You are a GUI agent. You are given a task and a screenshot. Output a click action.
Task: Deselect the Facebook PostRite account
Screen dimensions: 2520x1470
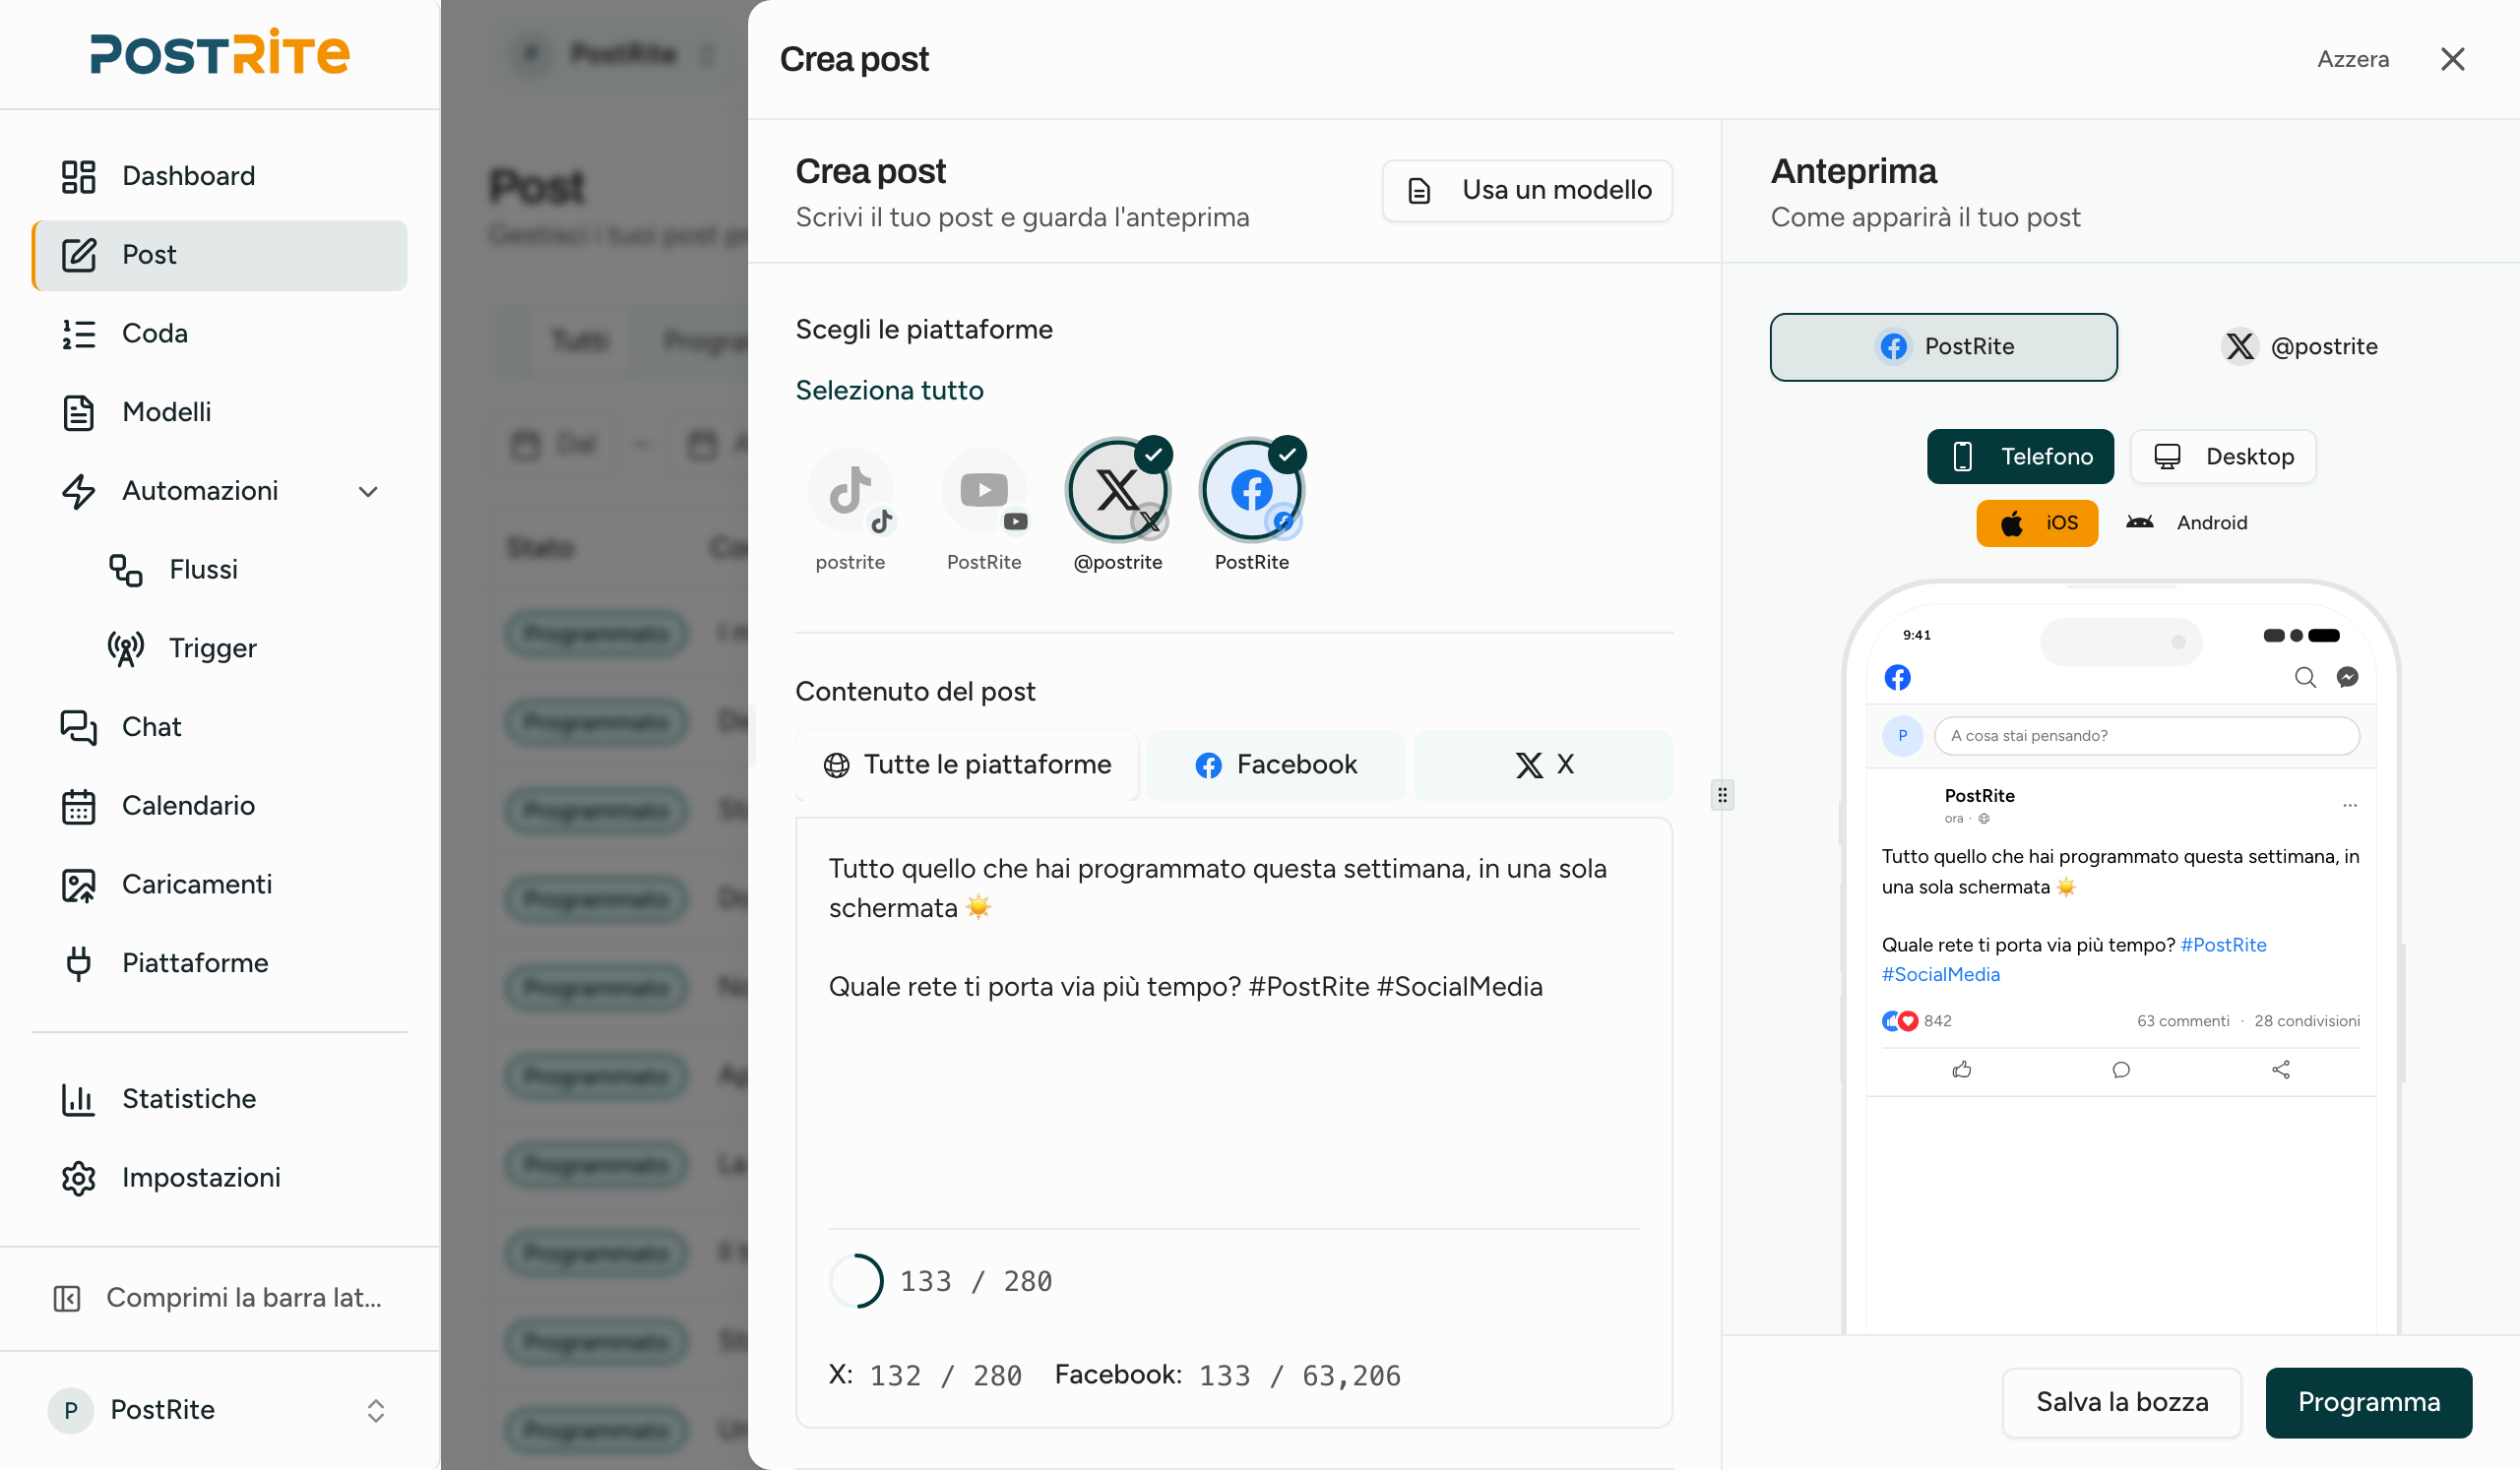coord(1252,491)
